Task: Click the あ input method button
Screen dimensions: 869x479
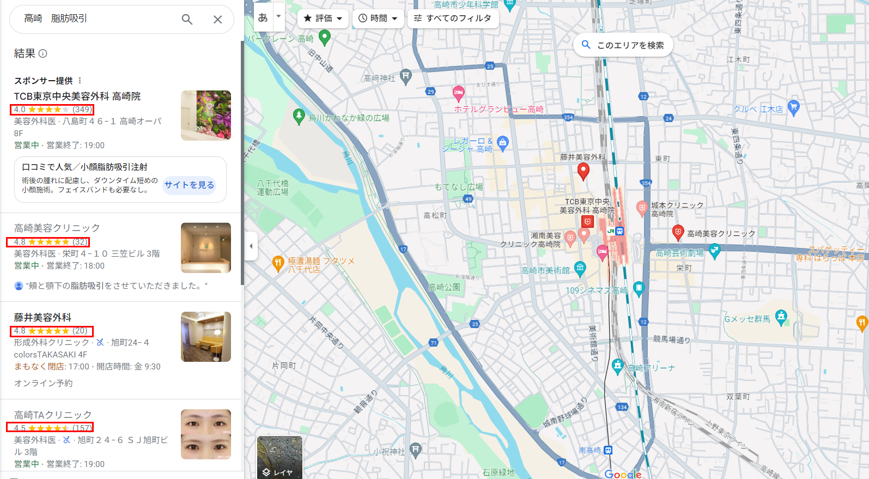Action: (263, 17)
